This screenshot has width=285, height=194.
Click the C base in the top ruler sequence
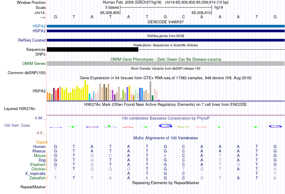tap(183, 17)
